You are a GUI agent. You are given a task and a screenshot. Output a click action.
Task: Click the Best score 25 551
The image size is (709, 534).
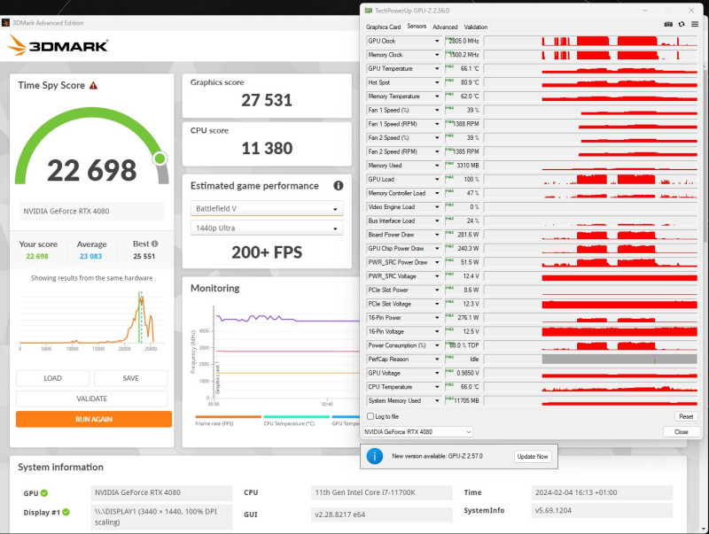[x=144, y=256]
